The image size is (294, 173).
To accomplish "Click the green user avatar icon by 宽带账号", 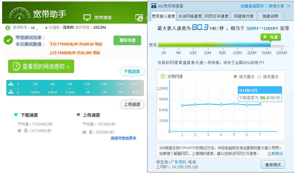I will [x=8, y=28].
